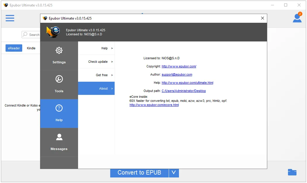The height and width of the screenshot is (183, 307).
Task: Select the Get free menu item
Action: 96,75
